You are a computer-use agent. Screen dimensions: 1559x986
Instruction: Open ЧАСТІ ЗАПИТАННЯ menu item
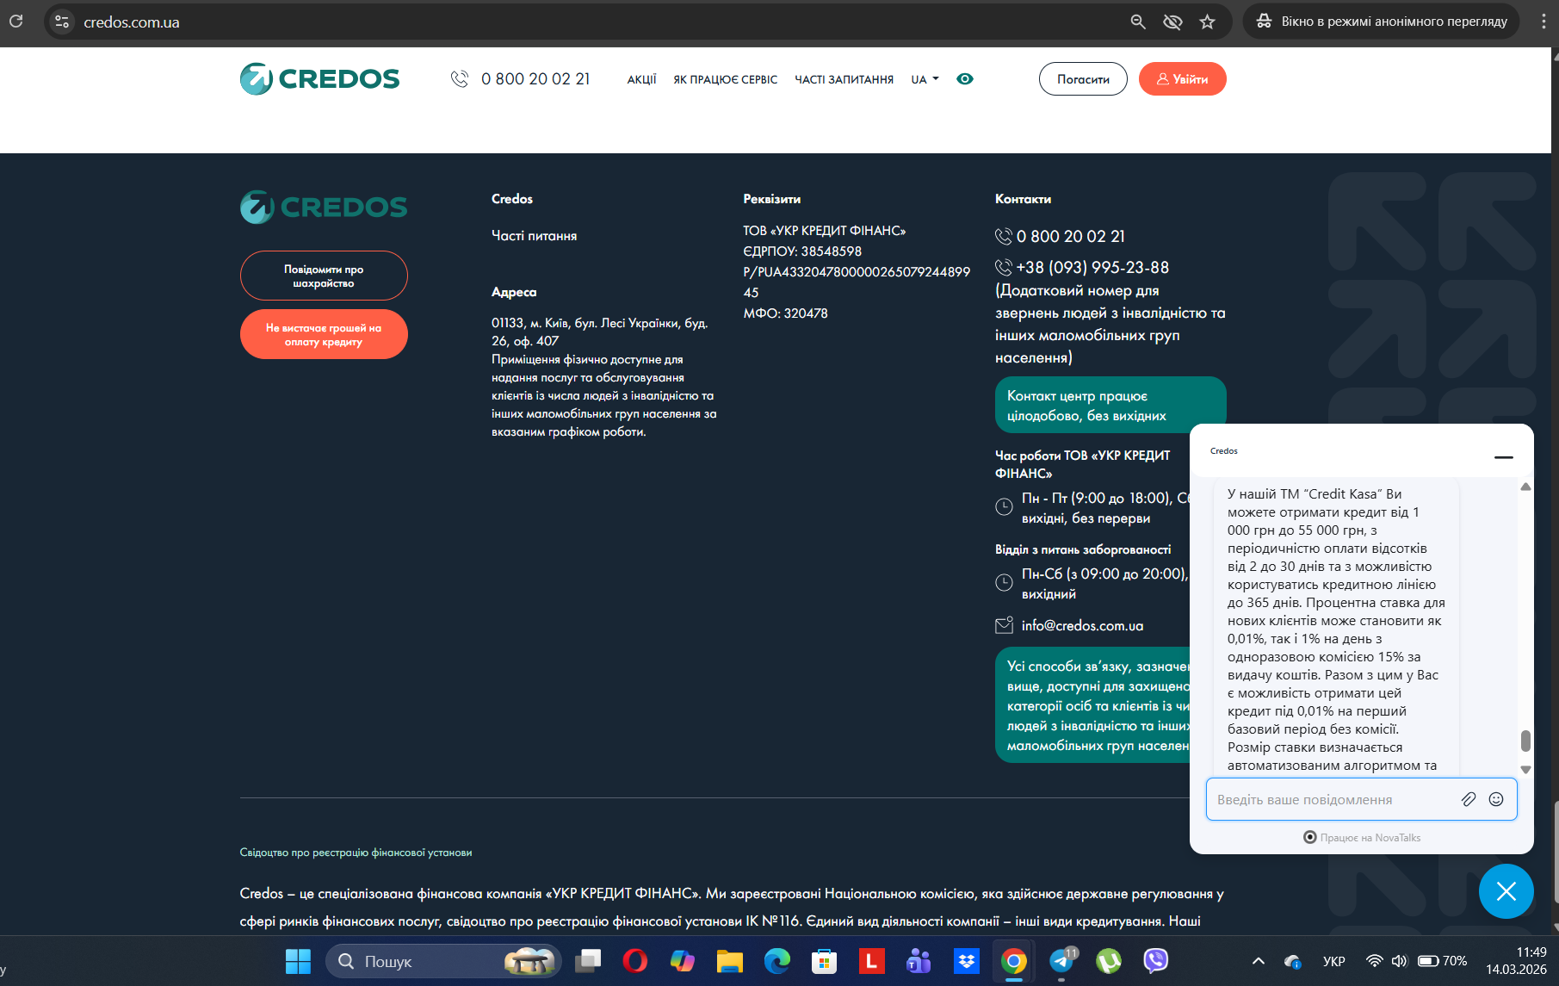point(844,79)
